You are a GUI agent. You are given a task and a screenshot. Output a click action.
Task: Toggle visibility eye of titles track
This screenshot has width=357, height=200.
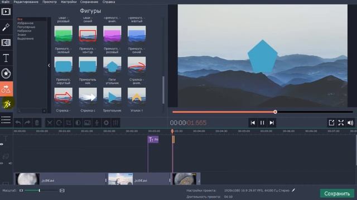pos(1,144)
